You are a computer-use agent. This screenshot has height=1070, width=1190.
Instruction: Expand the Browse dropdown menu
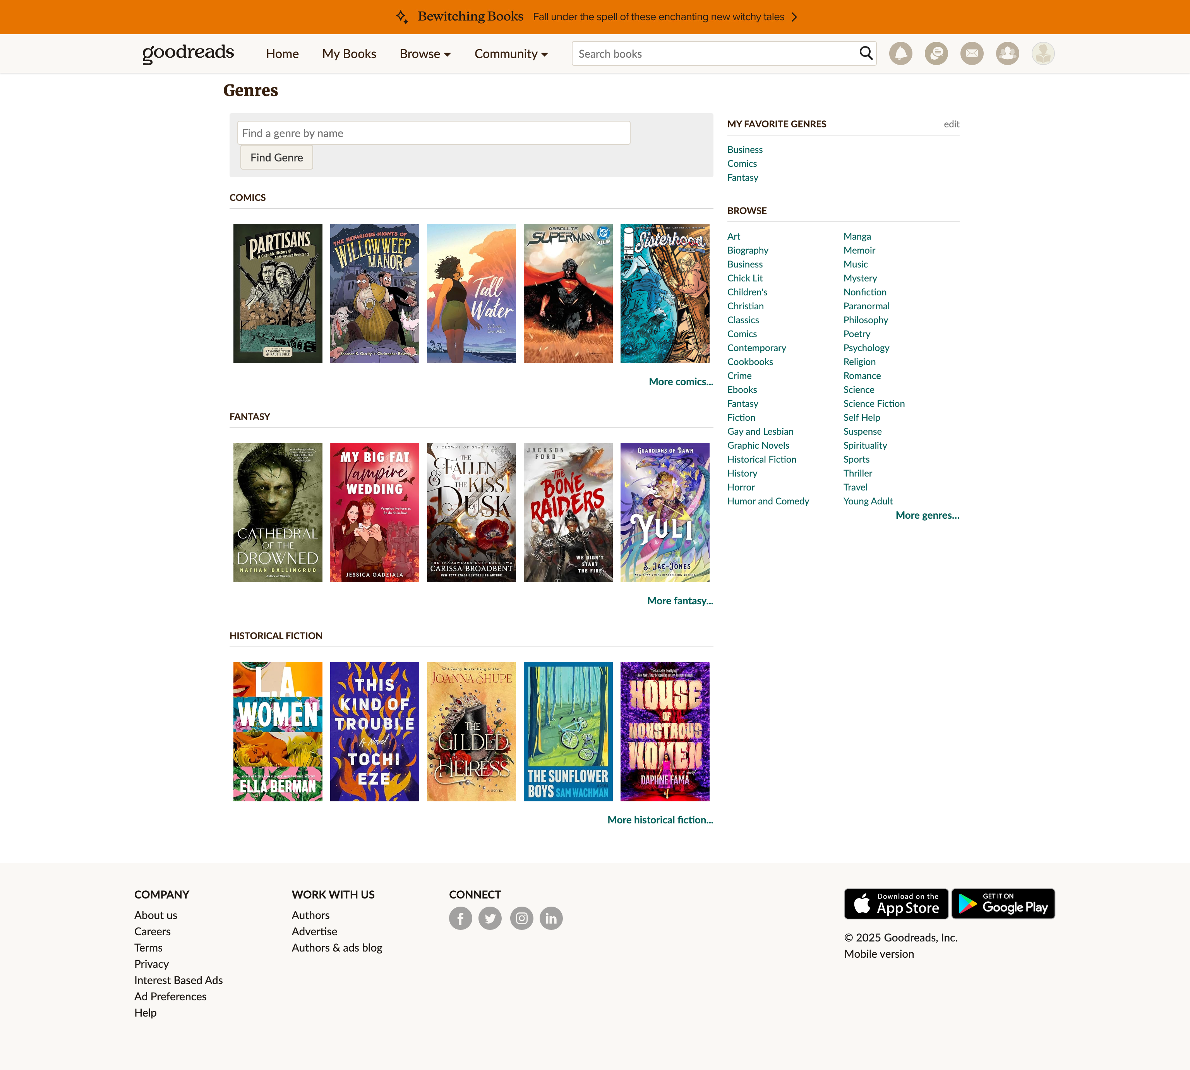tap(425, 53)
